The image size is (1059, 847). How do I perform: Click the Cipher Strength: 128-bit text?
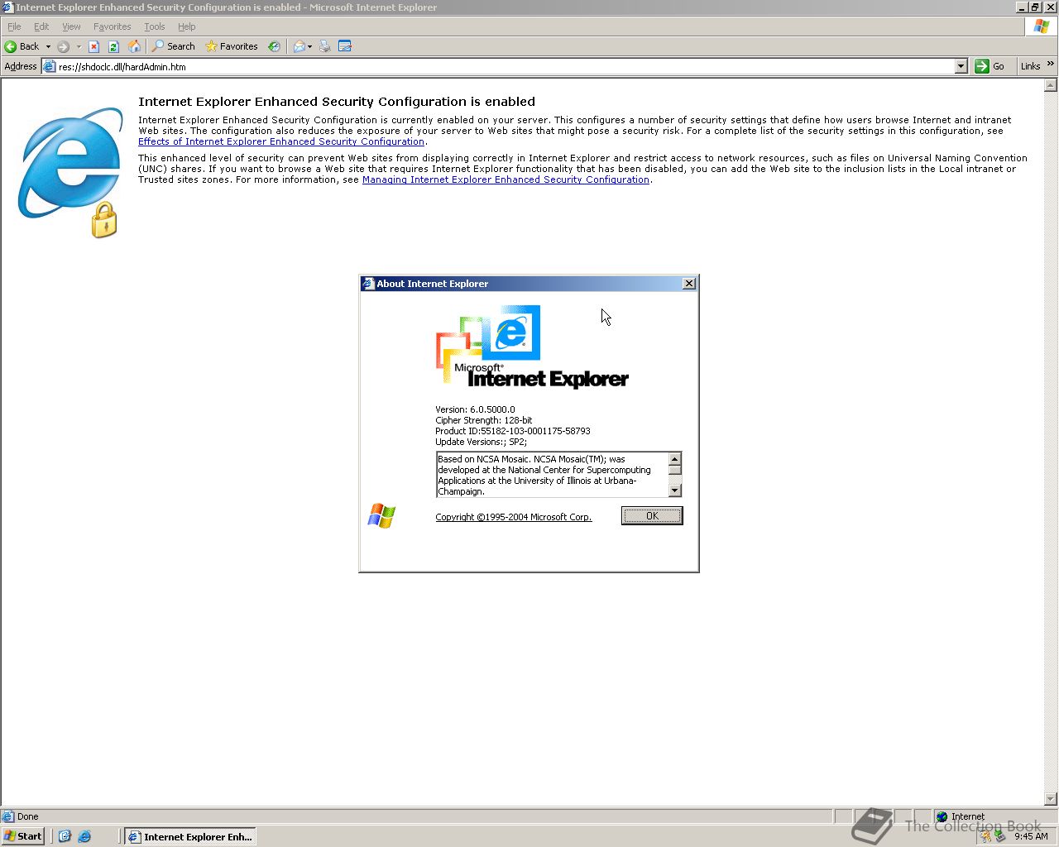(x=484, y=420)
